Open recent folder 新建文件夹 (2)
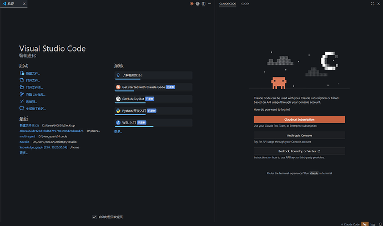This screenshot has height=226, width=383. click(29, 125)
